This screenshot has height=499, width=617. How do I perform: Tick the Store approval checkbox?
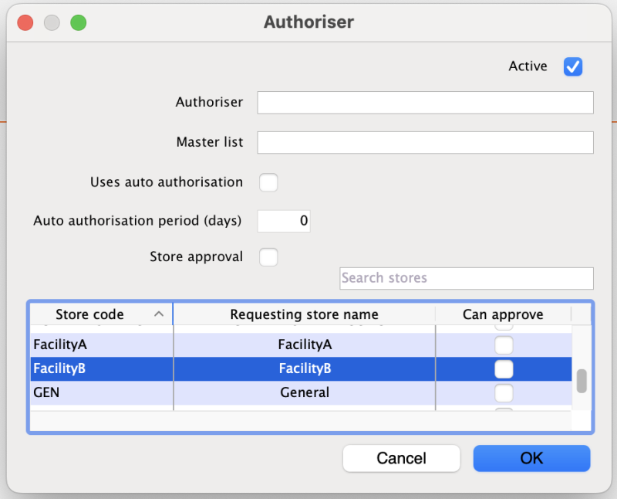tap(268, 257)
